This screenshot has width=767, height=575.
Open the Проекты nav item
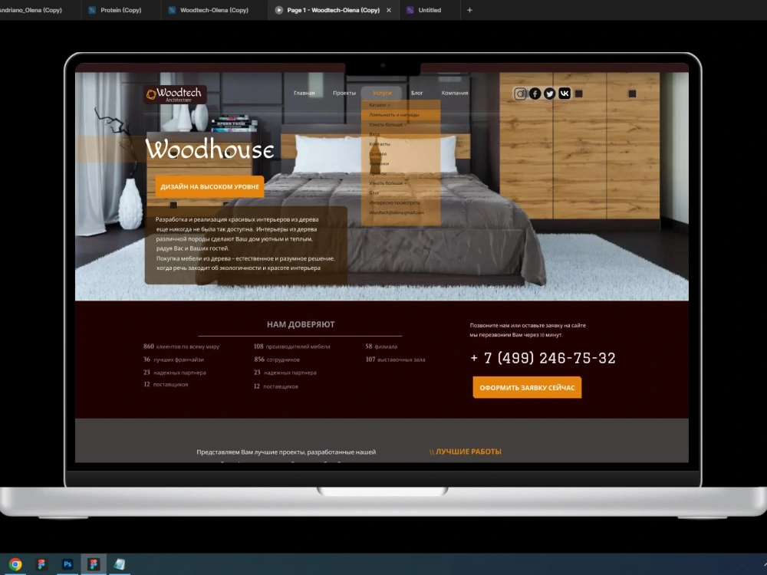344,93
